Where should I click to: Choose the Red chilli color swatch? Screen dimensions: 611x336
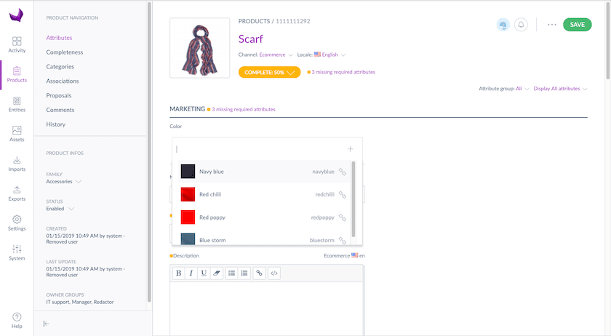(x=188, y=194)
